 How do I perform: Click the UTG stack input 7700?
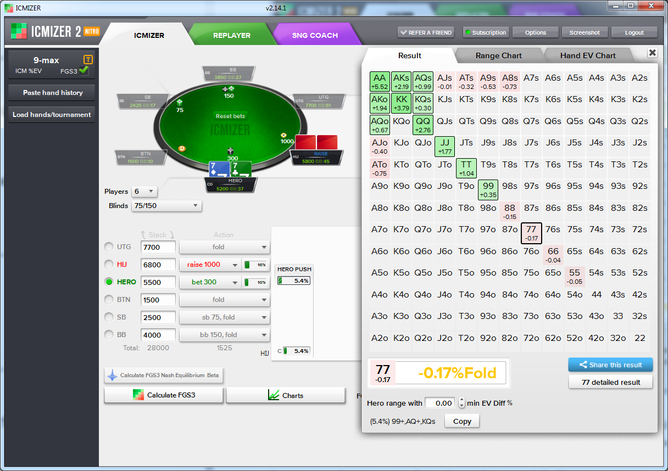tap(158, 247)
